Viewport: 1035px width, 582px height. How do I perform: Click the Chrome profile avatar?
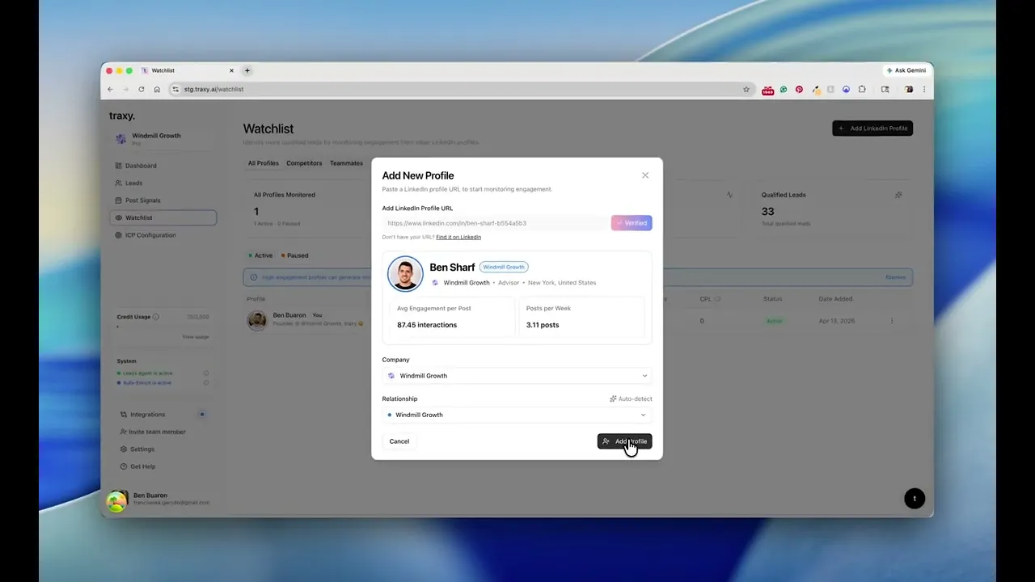(x=909, y=90)
